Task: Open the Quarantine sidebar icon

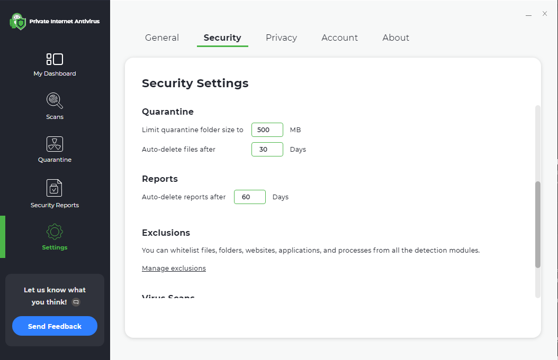Action: pyautogui.click(x=55, y=144)
